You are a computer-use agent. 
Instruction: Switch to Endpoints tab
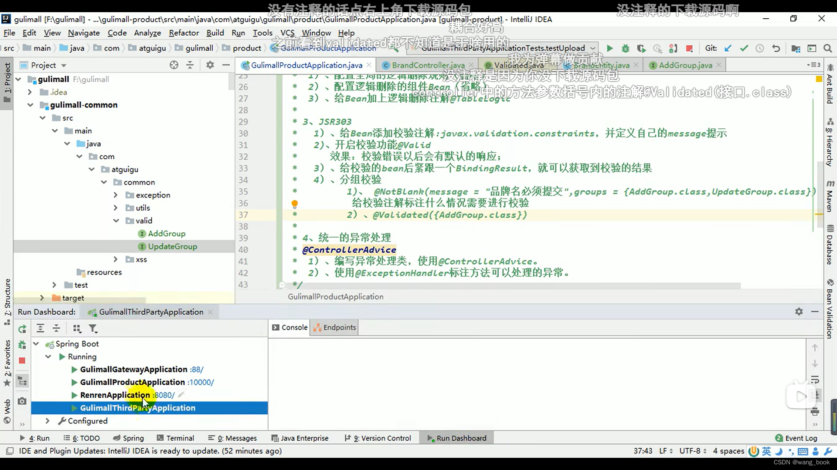coord(334,327)
